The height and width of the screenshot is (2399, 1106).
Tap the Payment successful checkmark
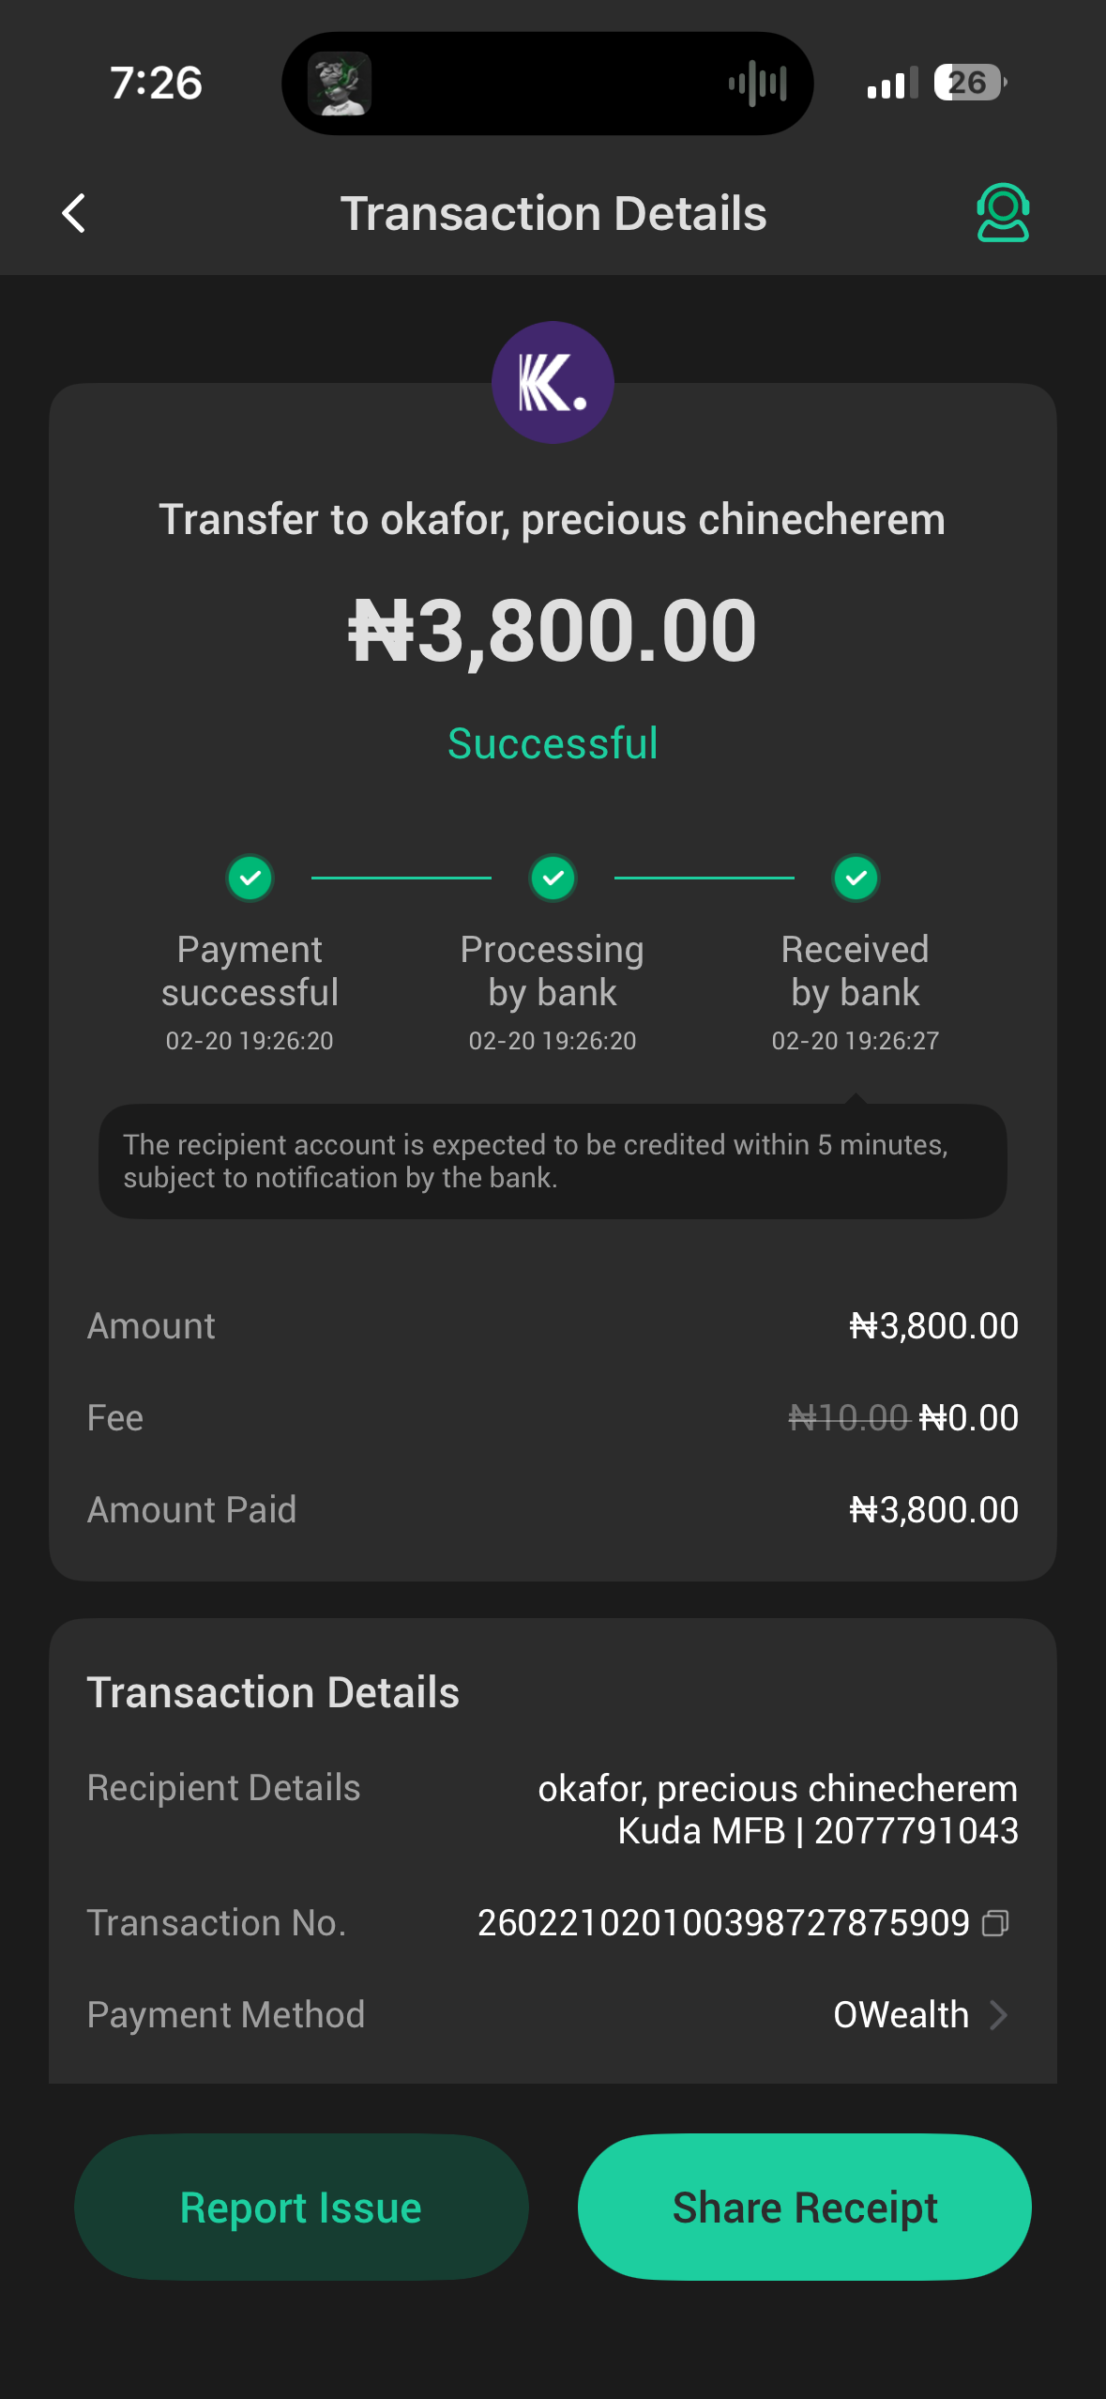(x=250, y=879)
